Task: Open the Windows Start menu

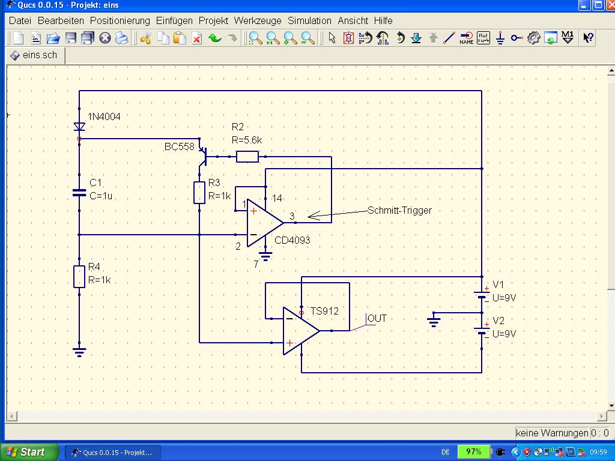Action: 28,452
